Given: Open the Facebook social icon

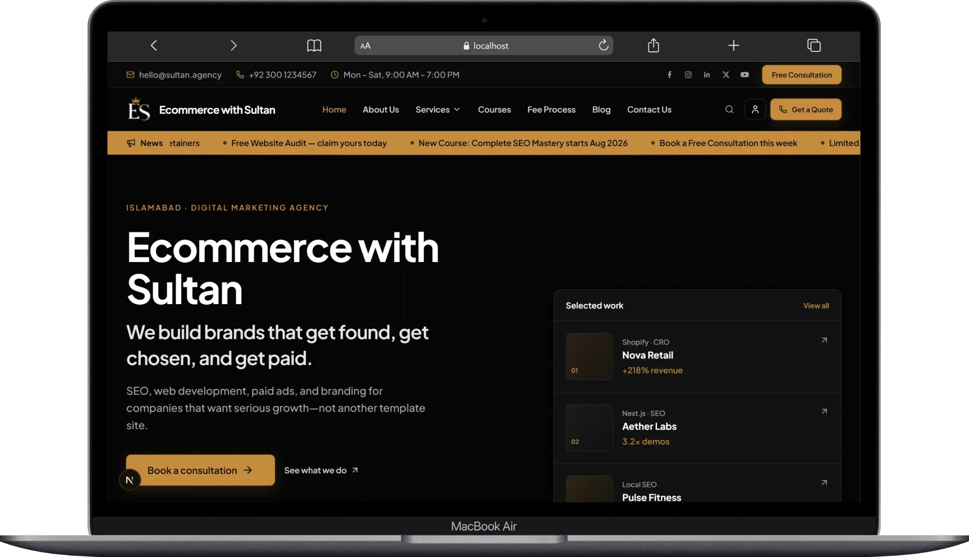Looking at the screenshot, I should coord(669,75).
